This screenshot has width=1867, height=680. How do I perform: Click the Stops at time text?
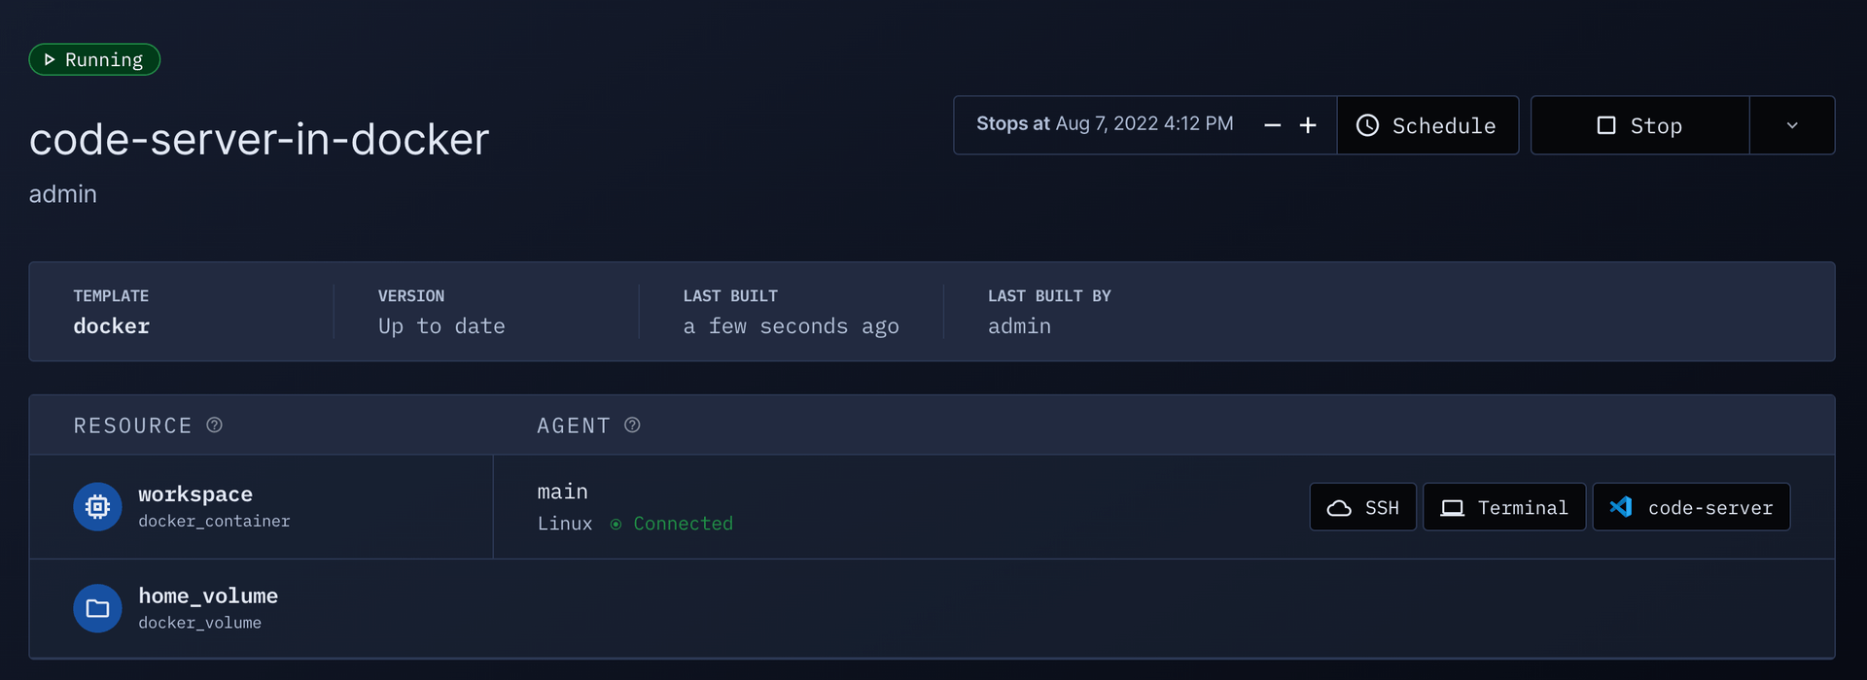click(1105, 123)
